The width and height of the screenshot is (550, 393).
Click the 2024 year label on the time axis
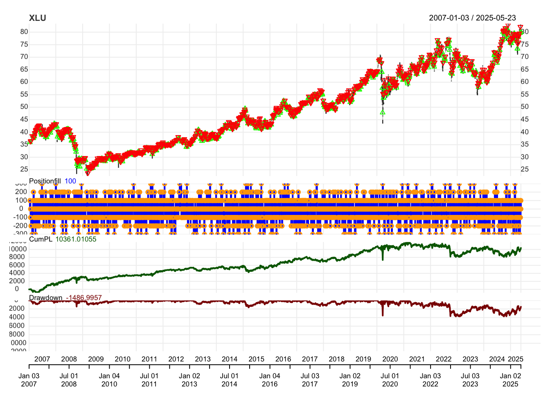click(x=497, y=359)
